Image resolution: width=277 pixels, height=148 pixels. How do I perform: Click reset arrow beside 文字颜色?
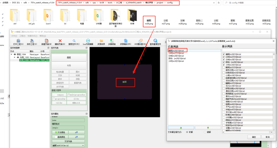point(76,132)
